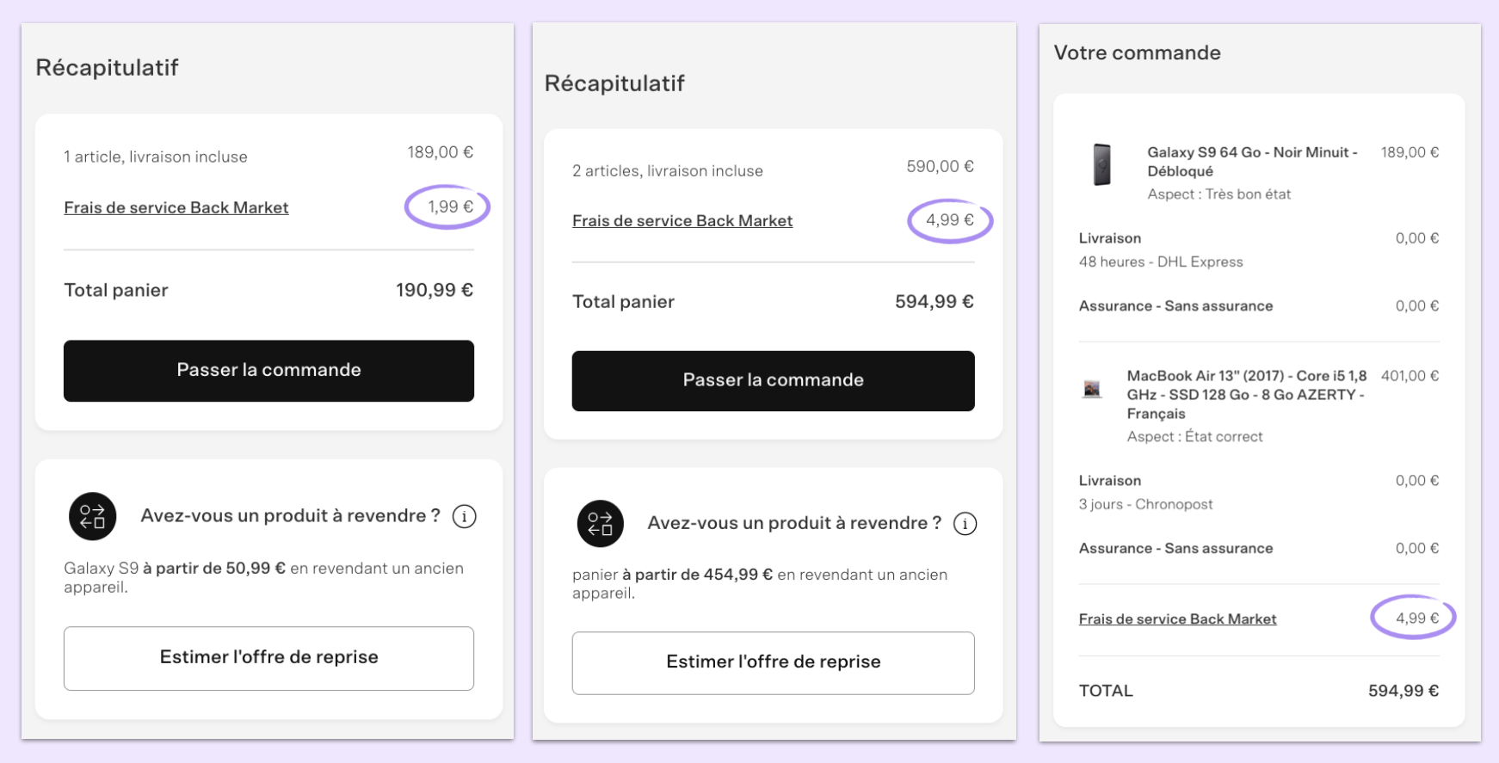Viewport: 1499px width, 763px height.
Task: Open Frais de service link in middle panel
Action: point(682,221)
